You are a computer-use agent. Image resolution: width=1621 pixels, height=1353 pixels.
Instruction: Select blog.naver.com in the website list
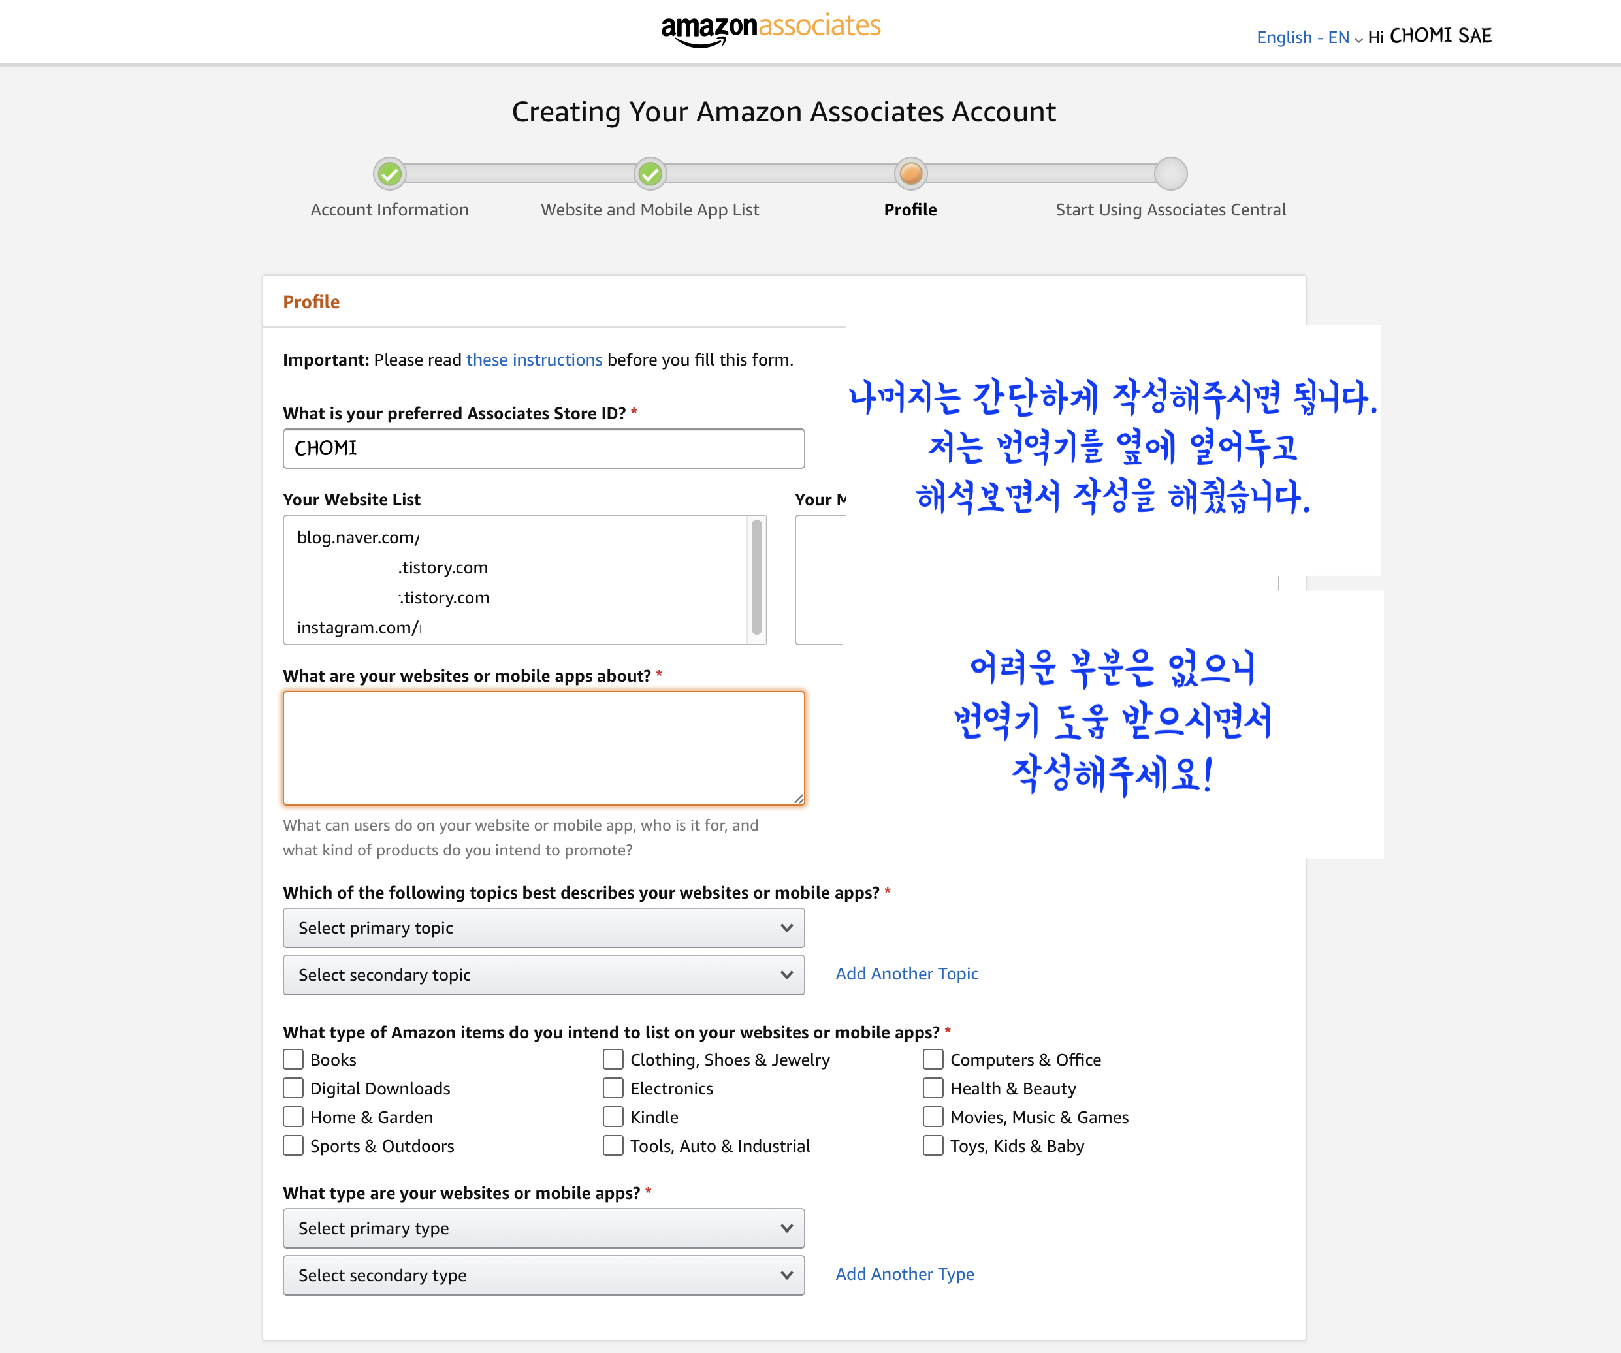tap(358, 537)
